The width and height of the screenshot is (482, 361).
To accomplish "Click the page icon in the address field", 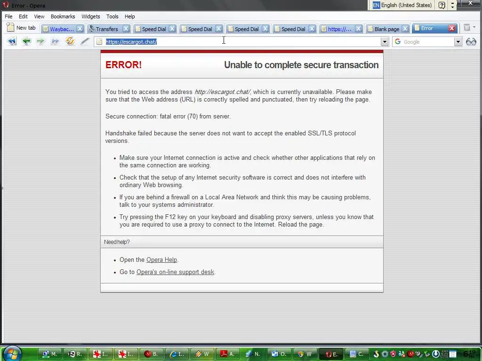I will (99, 42).
